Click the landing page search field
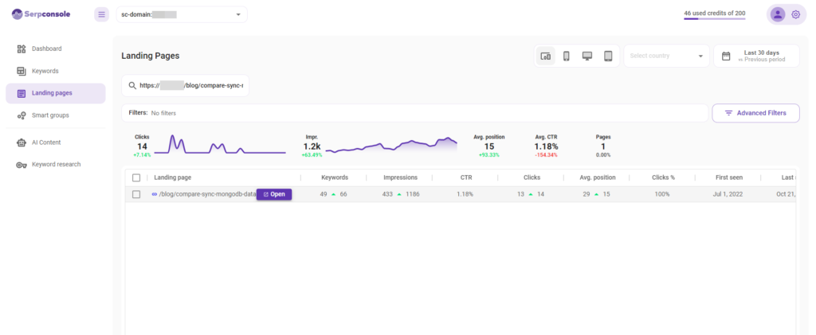The width and height of the screenshot is (816, 335). point(185,86)
